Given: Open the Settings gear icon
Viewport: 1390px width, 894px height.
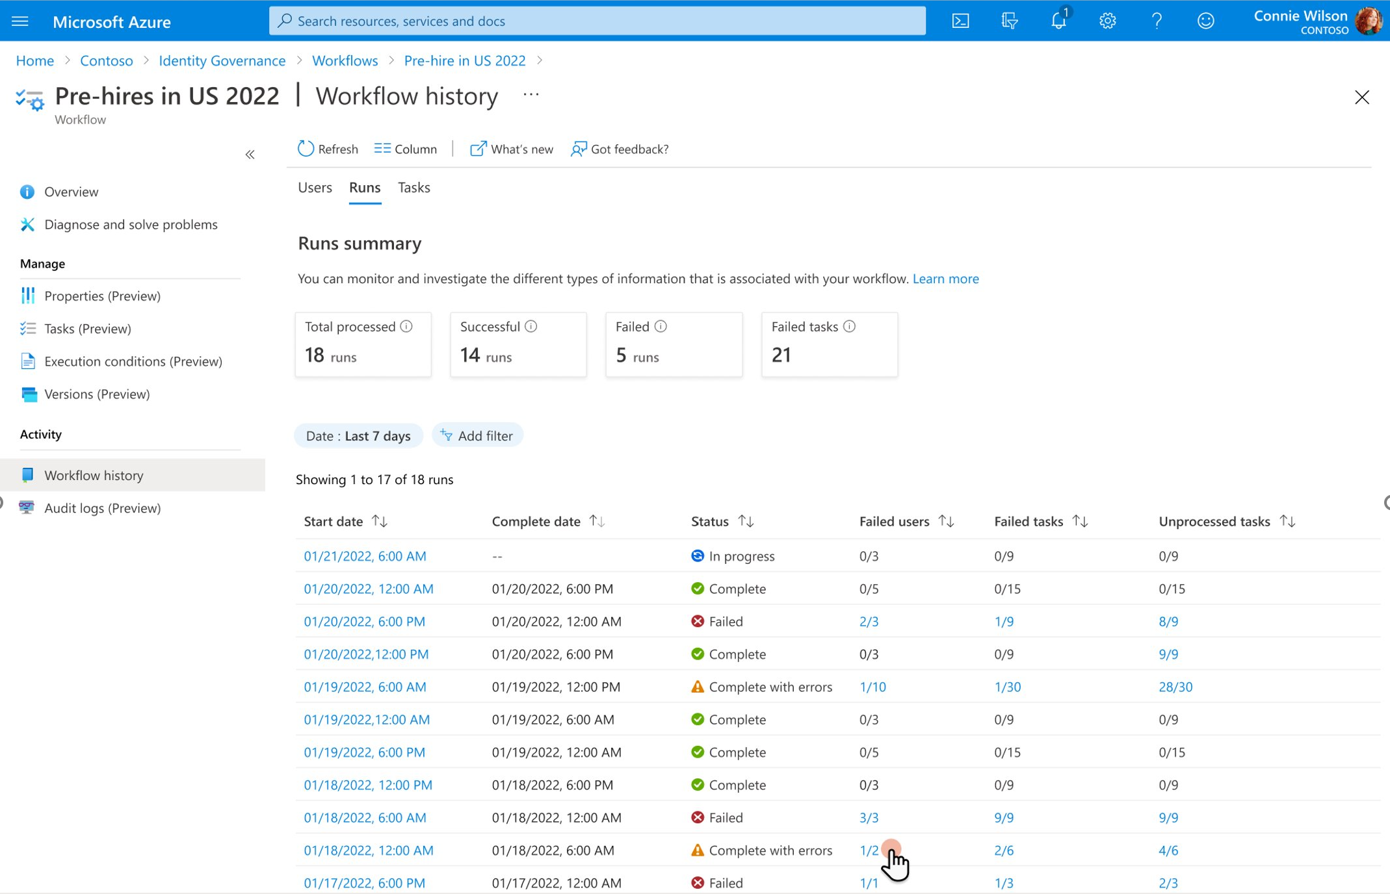Looking at the screenshot, I should pyautogui.click(x=1107, y=20).
